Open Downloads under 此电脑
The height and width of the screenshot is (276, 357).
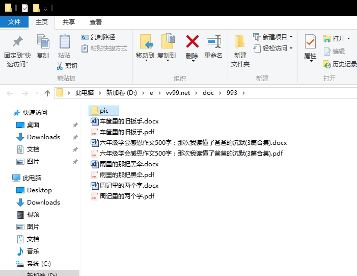38,203
